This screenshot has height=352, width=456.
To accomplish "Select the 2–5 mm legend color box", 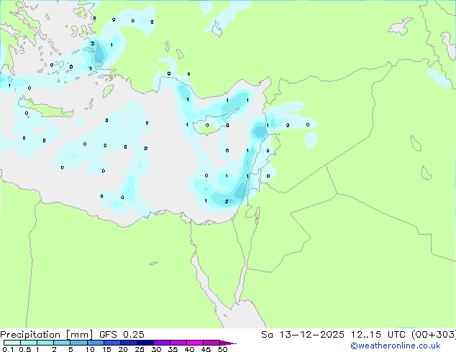I will pyautogui.click(x=62, y=343).
